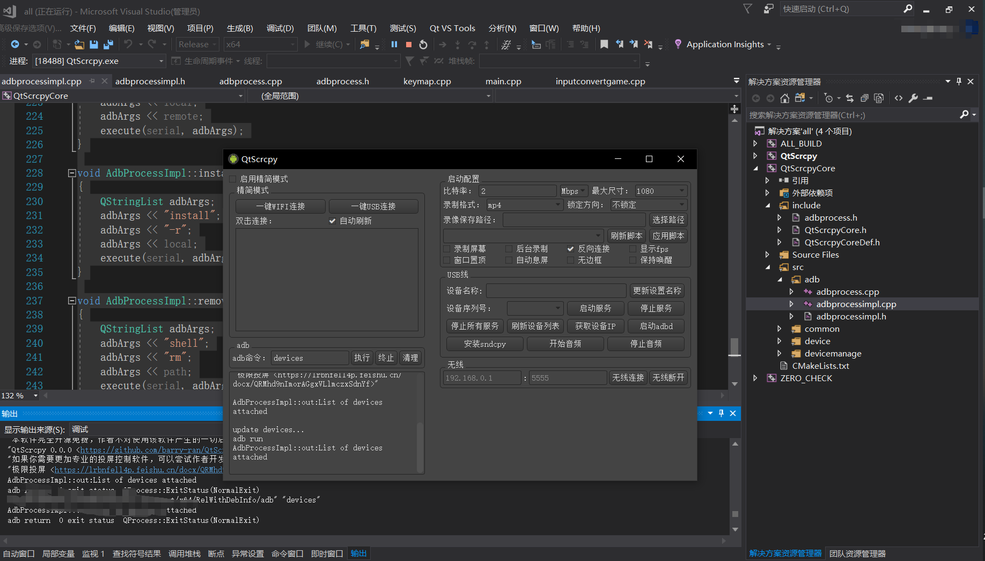Expand the Source Files folder node
The width and height of the screenshot is (985, 561).
tap(767, 254)
